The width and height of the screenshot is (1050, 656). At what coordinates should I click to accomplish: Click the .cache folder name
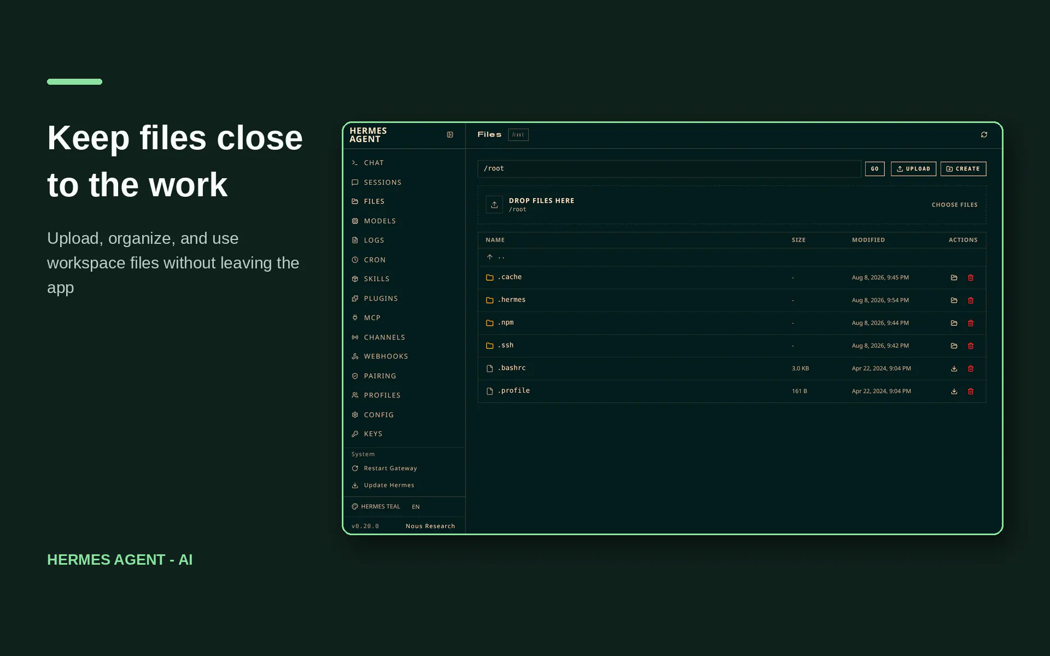[x=510, y=277]
